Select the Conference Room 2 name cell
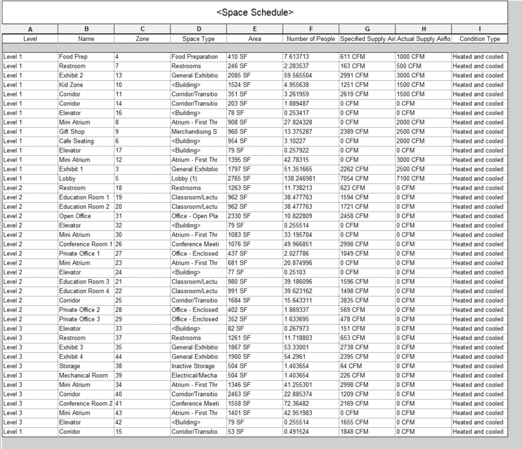The width and height of the screenshot is (522, 449). (x=86, y=403)
